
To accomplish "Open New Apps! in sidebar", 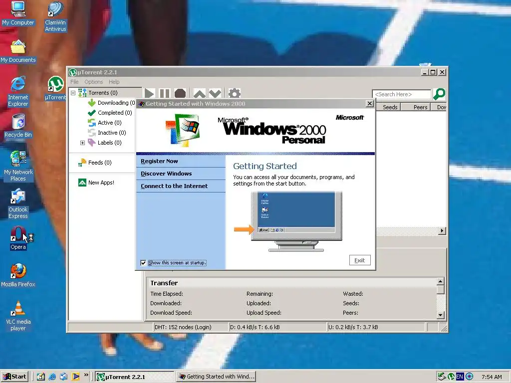I will (96, 183).
